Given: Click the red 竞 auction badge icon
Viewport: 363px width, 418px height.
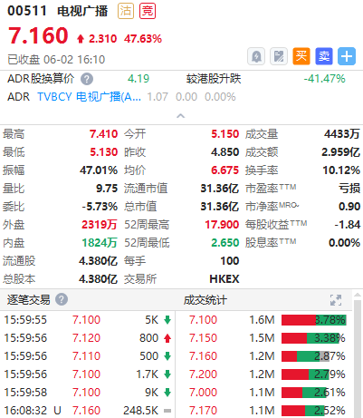Looking at the screenshot, I should click(x=148, y=11).
